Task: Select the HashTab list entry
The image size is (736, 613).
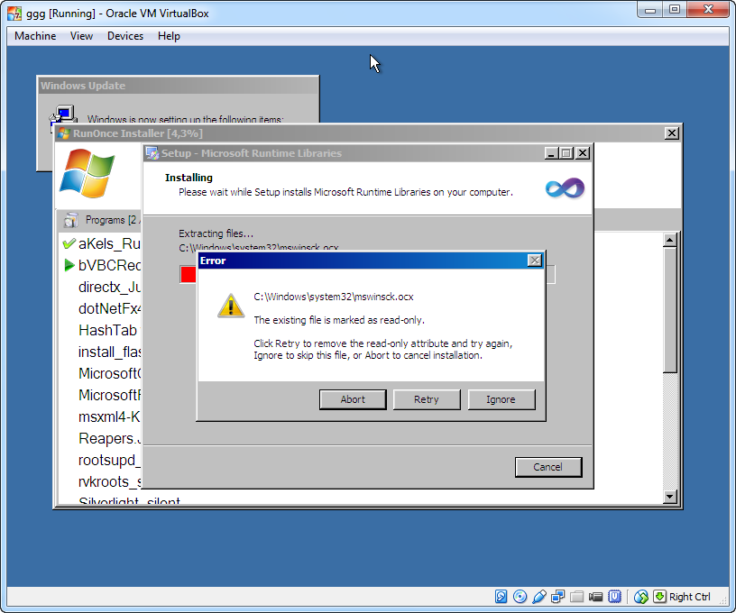Action: 107,330
